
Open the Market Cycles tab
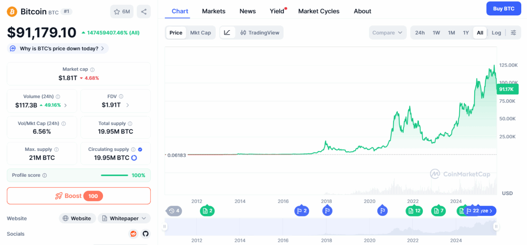(x=319, y=11)
